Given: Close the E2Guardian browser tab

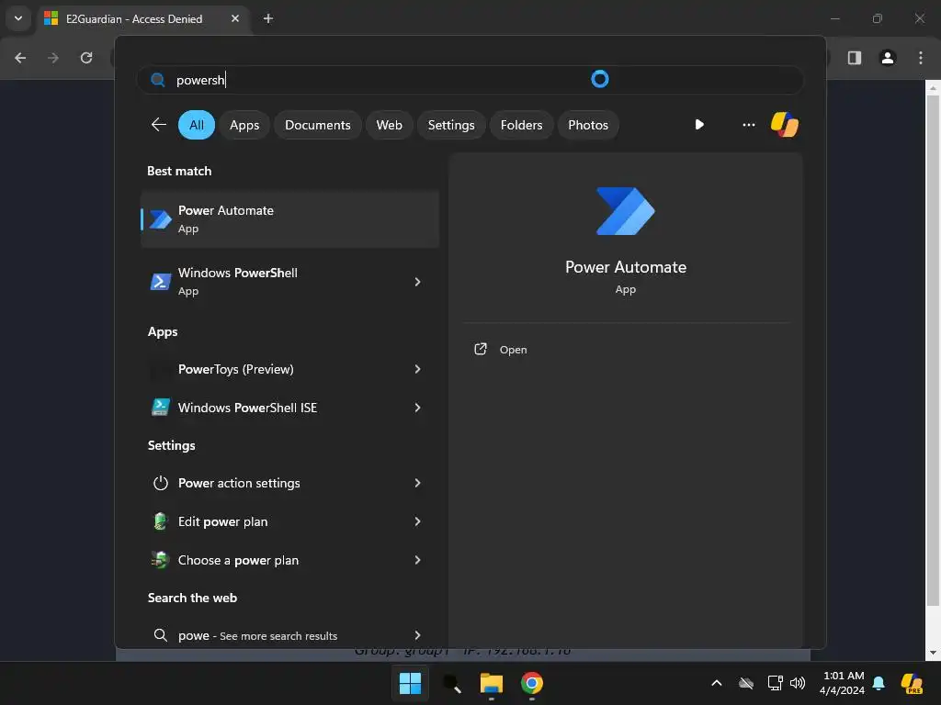Looking at the screenshot, I should tap(235, 18).
